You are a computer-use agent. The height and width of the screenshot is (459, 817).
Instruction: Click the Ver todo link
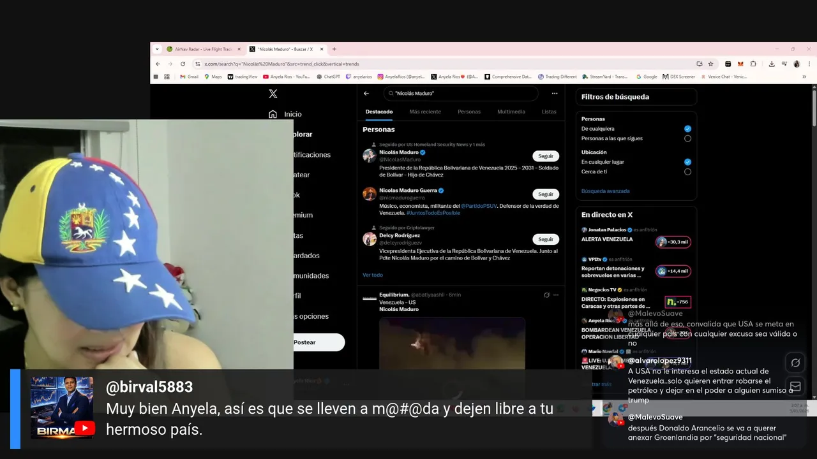tap(373, 275)
